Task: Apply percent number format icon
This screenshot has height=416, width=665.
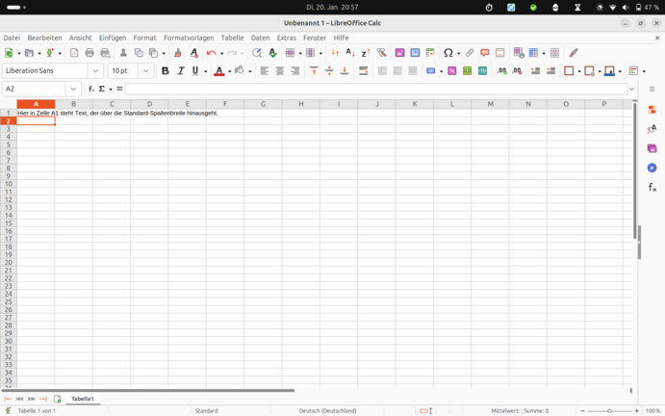Action: pyautogui.click(x=451, y=71)
